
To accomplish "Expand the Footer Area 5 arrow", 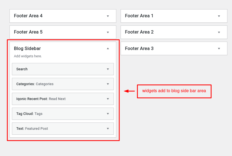I will tap(108, 32).
